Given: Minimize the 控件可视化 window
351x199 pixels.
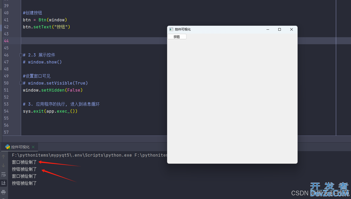Looking at the screenshot, I should [x=268, y=29].
